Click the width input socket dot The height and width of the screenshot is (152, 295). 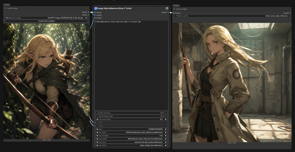(95, 123)
